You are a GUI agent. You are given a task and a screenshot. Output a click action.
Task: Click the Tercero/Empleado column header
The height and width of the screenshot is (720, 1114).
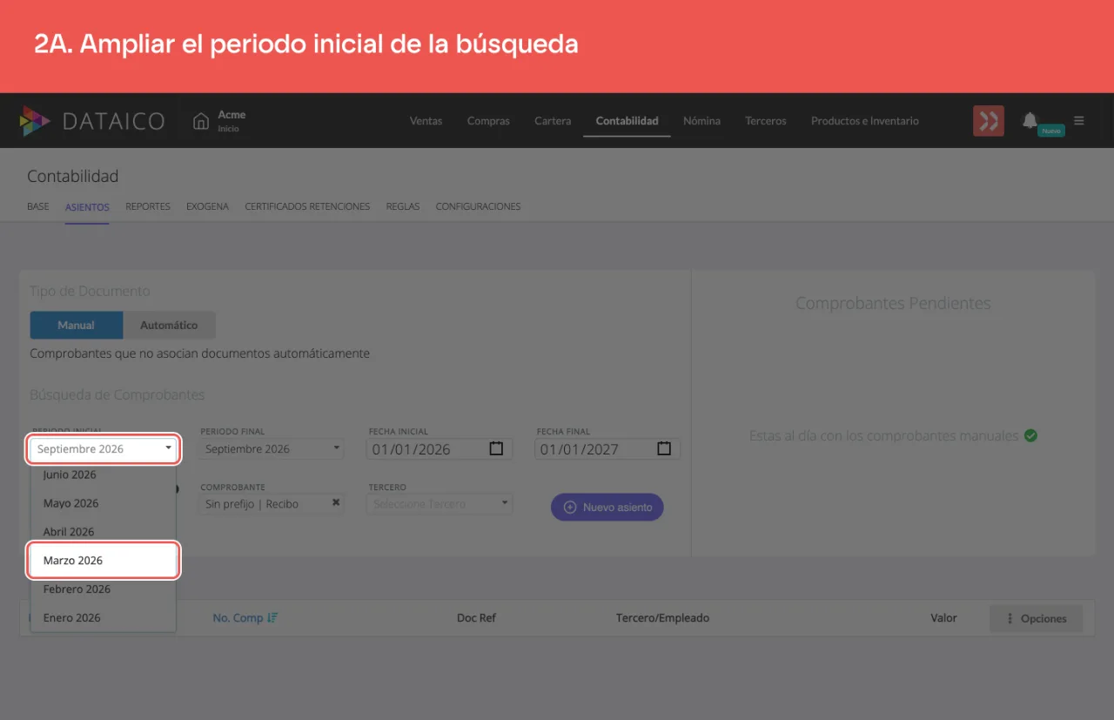(663, 618)
